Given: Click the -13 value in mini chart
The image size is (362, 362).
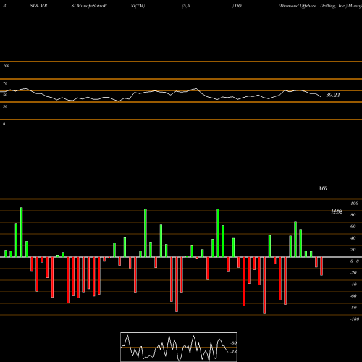Looking at the screenshot, I should (x=233, y=352).
